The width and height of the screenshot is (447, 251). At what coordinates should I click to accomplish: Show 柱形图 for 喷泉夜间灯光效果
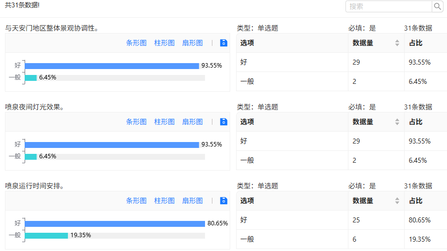(164, 122)
